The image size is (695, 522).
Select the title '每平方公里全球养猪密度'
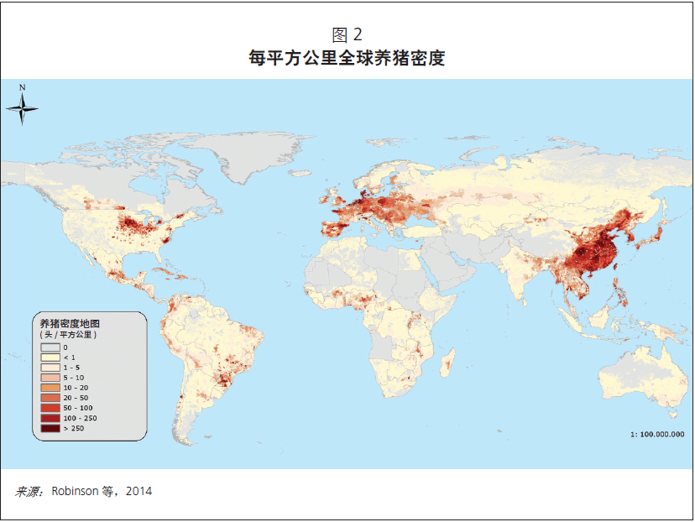[347, 59]
